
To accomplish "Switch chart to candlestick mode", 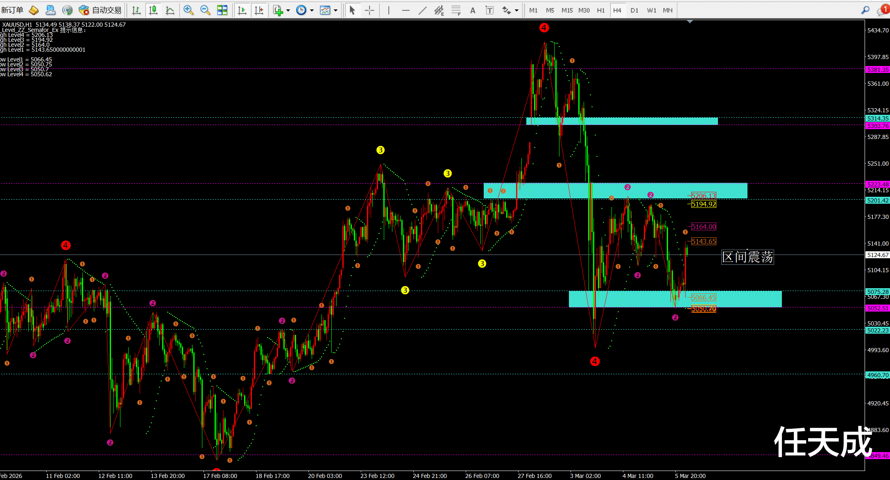I will point(153,10).
